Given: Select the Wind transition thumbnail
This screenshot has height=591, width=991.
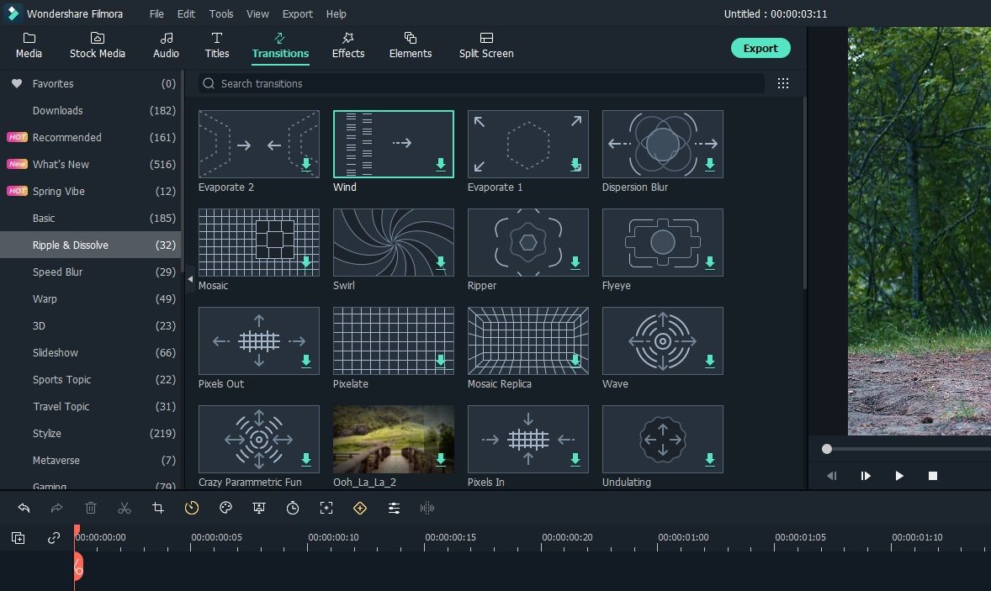Looking at the screenshot, I should [x=393, y=143].
